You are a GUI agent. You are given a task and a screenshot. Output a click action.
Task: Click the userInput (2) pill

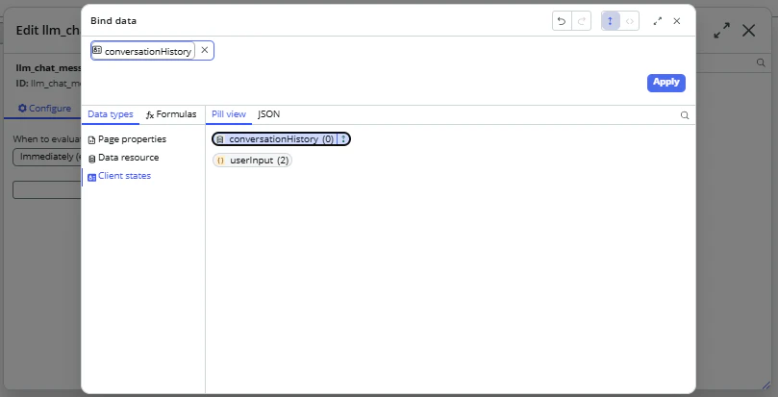point(252,161)
